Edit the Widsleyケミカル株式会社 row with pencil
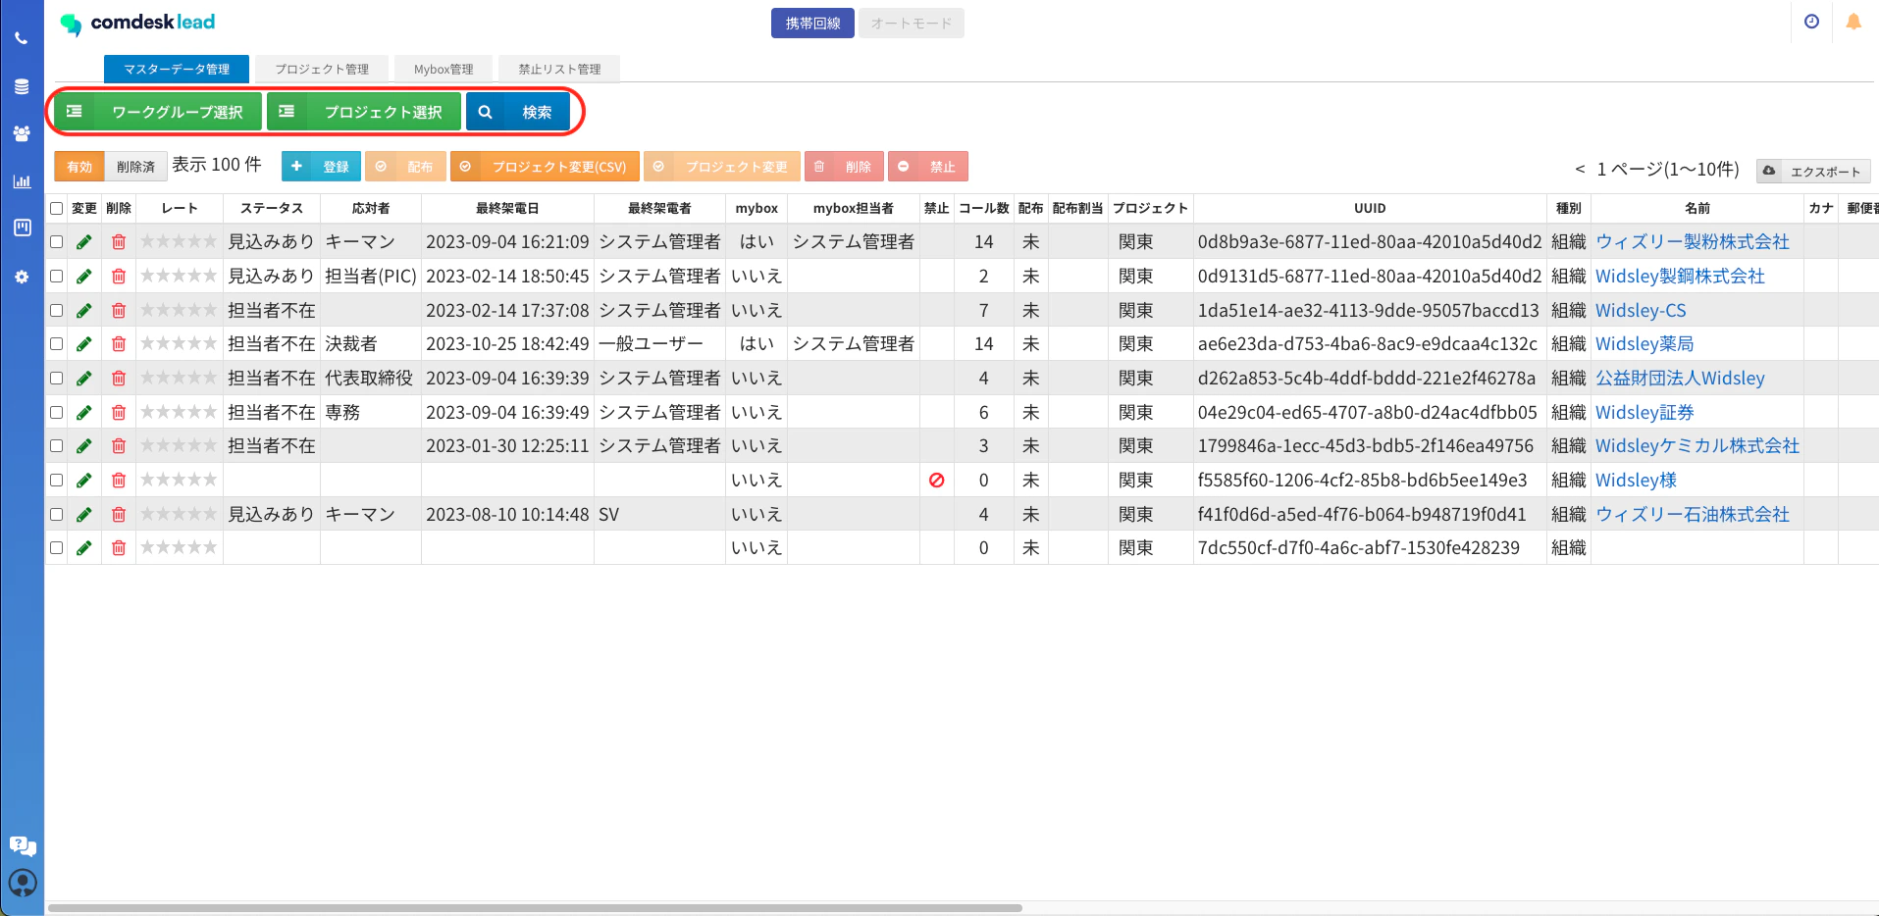 point(84,446)
